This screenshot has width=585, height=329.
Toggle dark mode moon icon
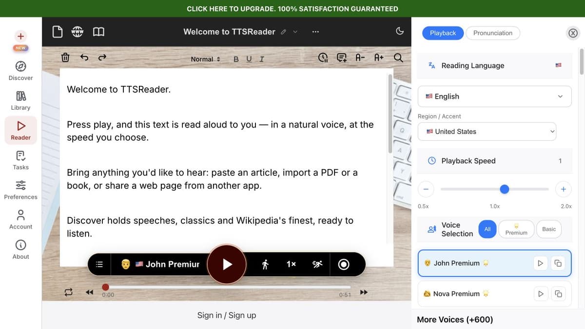click(x=400, y=31)
